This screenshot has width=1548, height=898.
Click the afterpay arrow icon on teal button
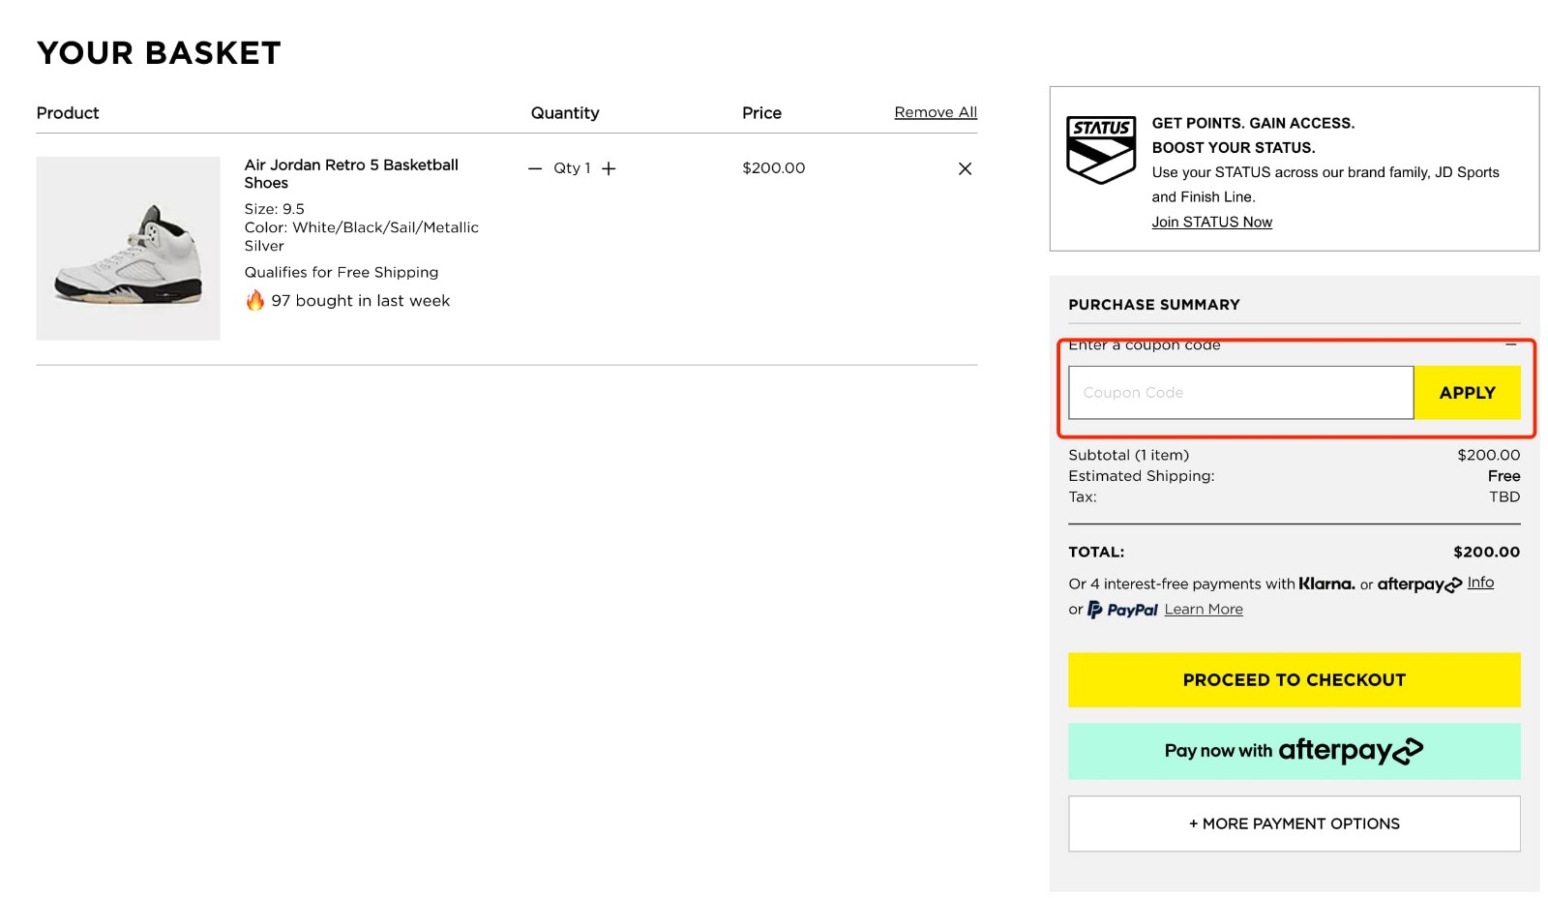click(1407, 750)
